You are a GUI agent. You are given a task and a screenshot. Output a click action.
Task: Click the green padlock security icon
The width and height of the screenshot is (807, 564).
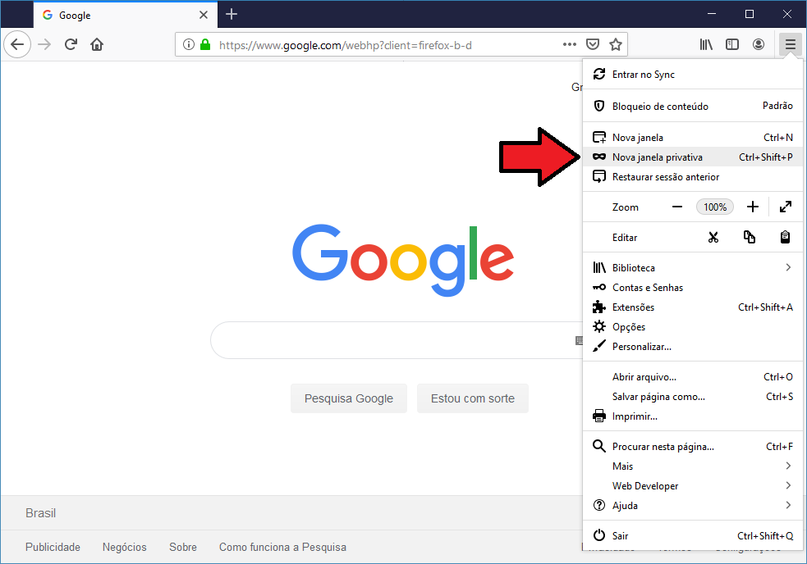coord(205,45)
